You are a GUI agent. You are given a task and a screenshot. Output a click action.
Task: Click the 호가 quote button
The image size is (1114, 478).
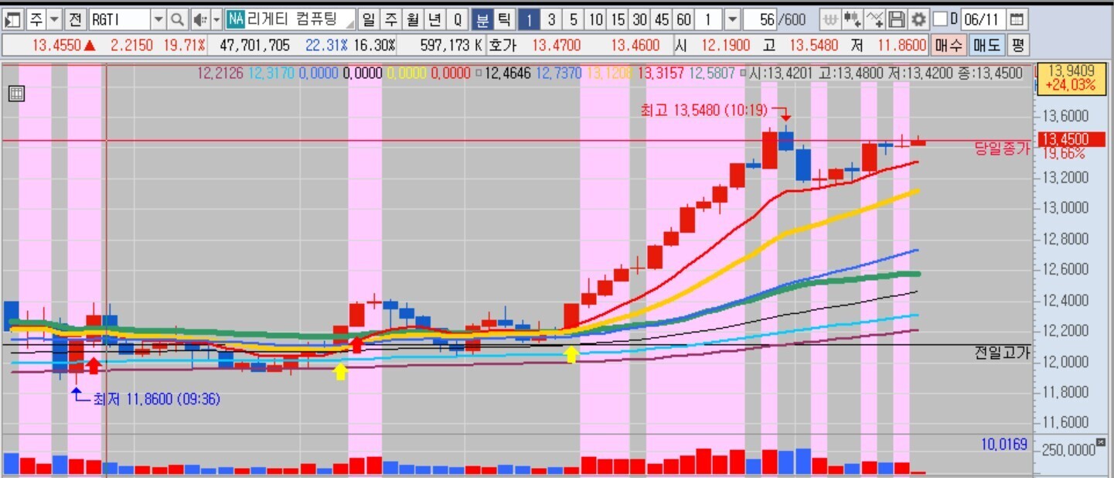pos(502,45)
